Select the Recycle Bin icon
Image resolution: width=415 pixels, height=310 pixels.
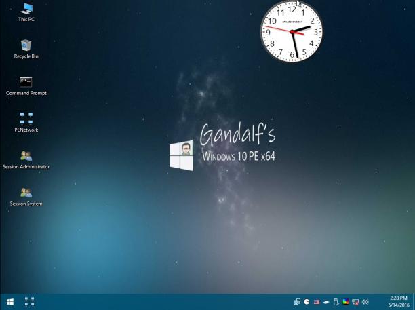point(26,50)
